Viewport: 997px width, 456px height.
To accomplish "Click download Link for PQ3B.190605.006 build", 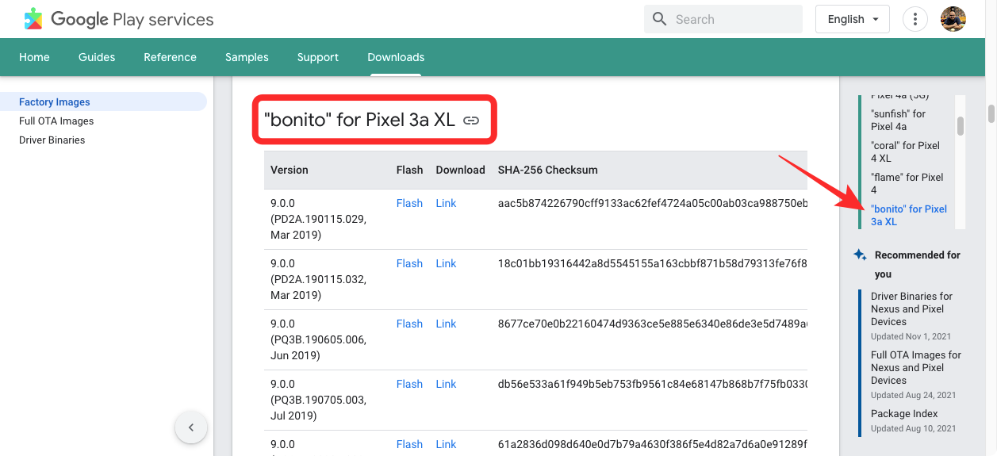I will tap(446, 324).
